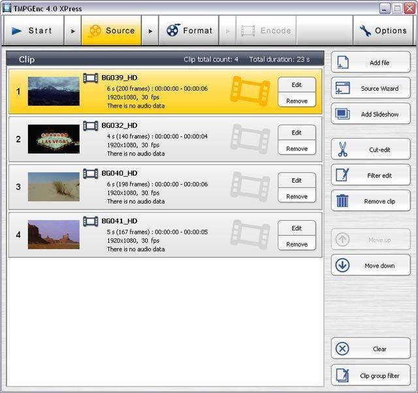Click the Add Slideshow stacked screens icon
This screenshot has height=393, width=418.
tap(342, 114)
